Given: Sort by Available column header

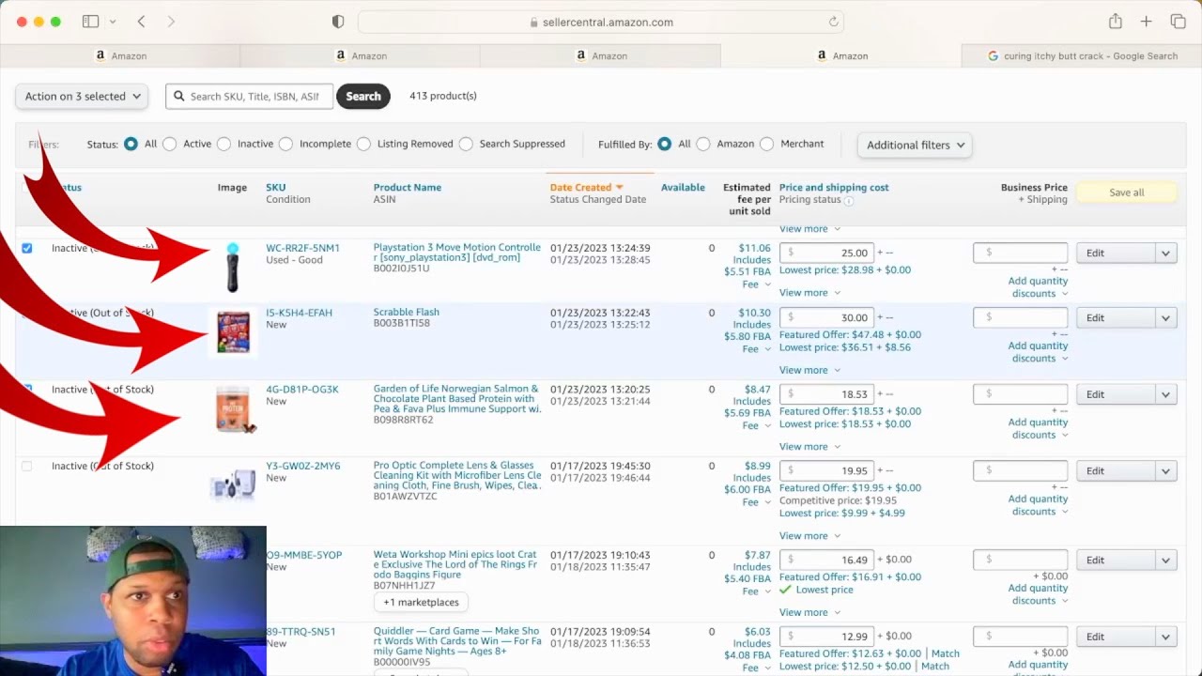Looking at the screenshot, I should coord(683,188).
